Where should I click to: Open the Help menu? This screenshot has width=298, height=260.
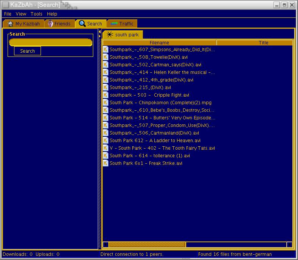[52, 14]
